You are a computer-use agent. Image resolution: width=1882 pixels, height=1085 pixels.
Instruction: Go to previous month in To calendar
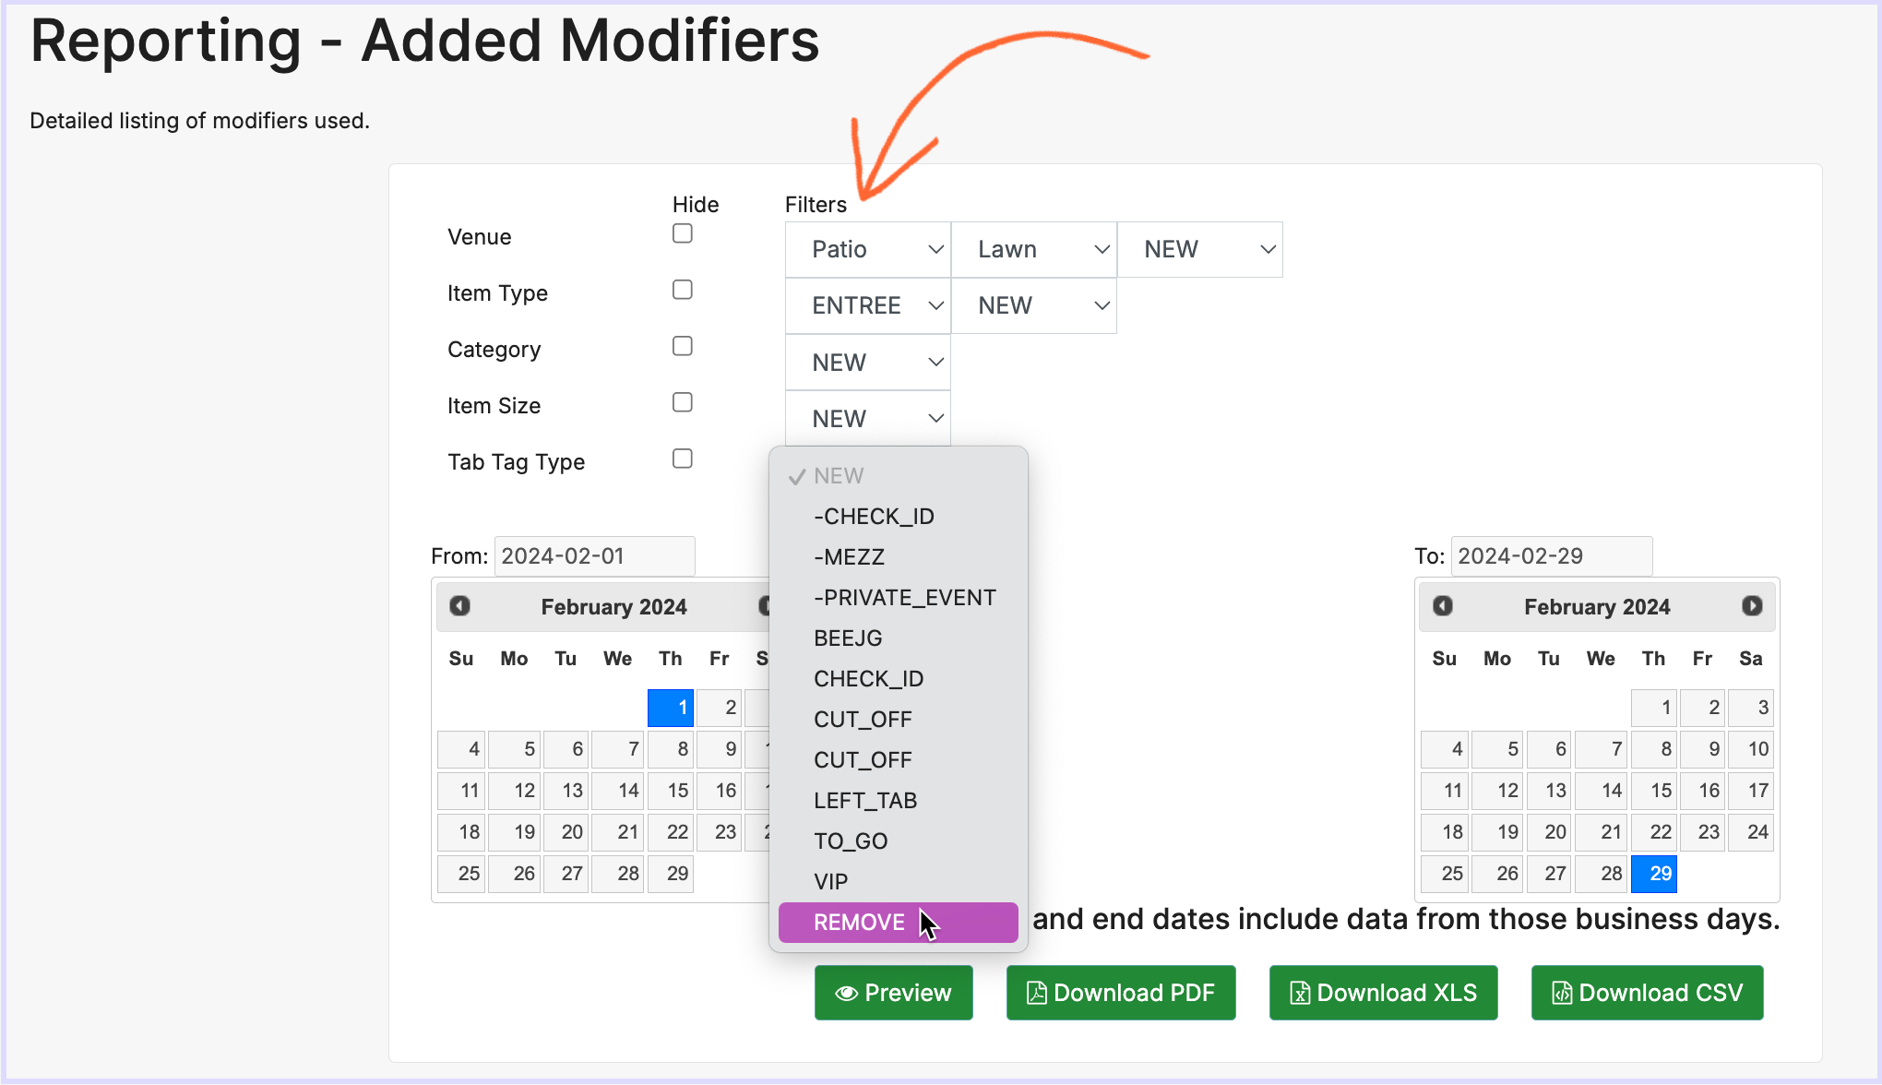click(1443, 606)
